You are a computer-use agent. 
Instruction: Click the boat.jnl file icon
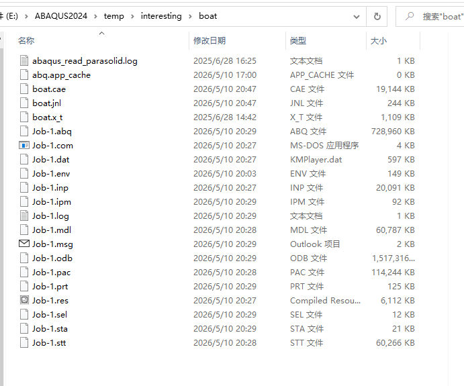click(24, 103)
